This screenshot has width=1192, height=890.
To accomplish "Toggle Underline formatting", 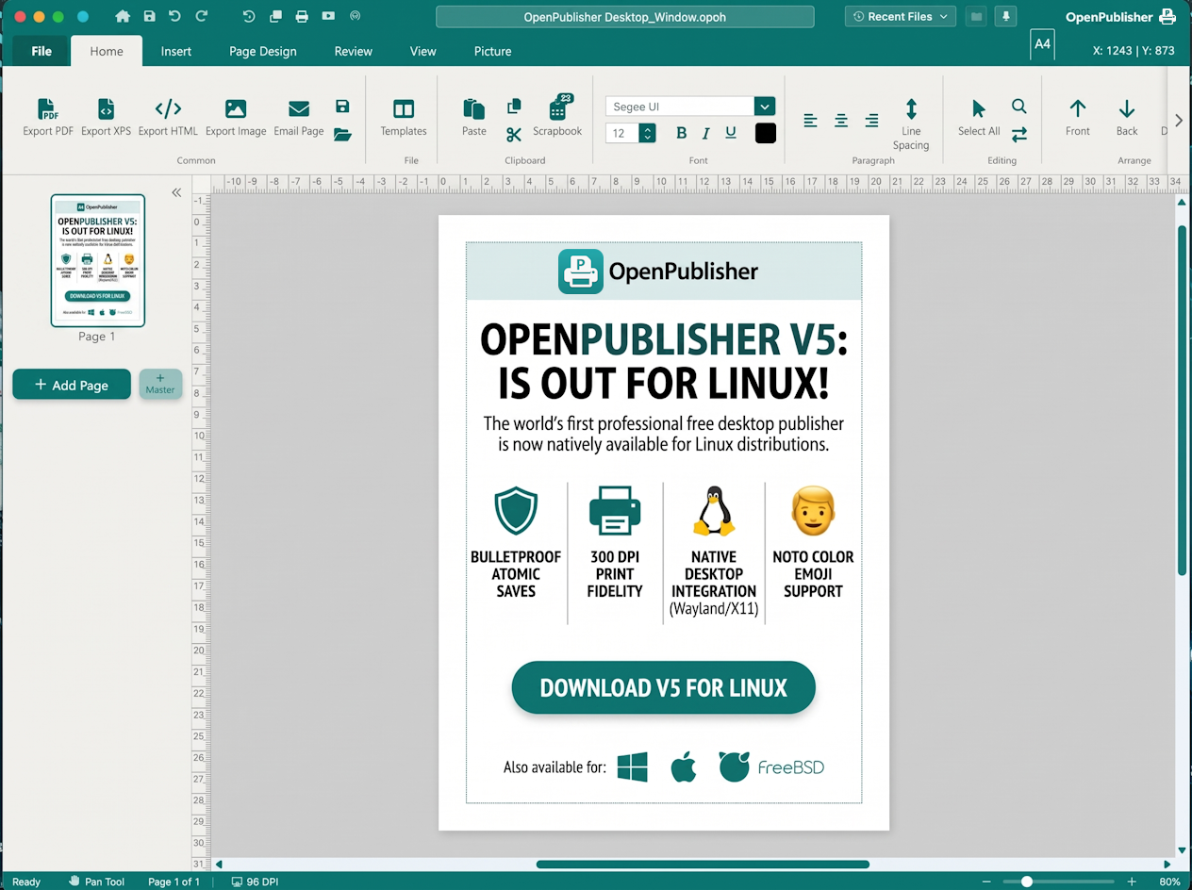I will pos(731,133).
